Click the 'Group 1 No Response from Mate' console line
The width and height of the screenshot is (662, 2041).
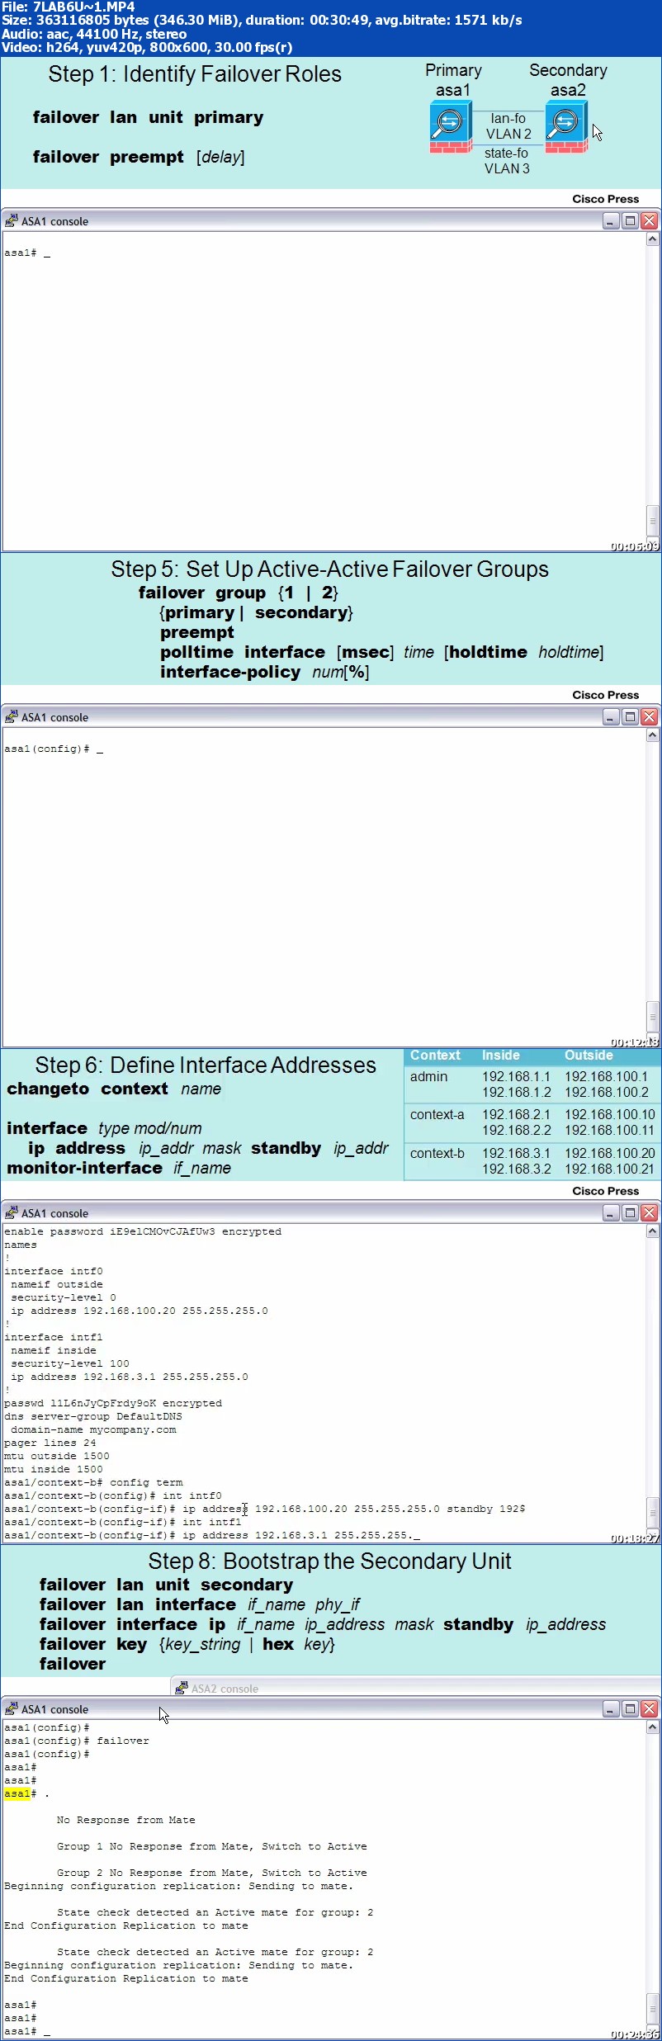[212, 1846]
